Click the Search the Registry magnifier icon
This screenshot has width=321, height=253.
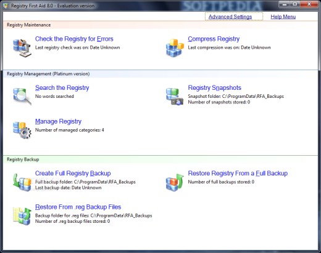pos(22,97)
